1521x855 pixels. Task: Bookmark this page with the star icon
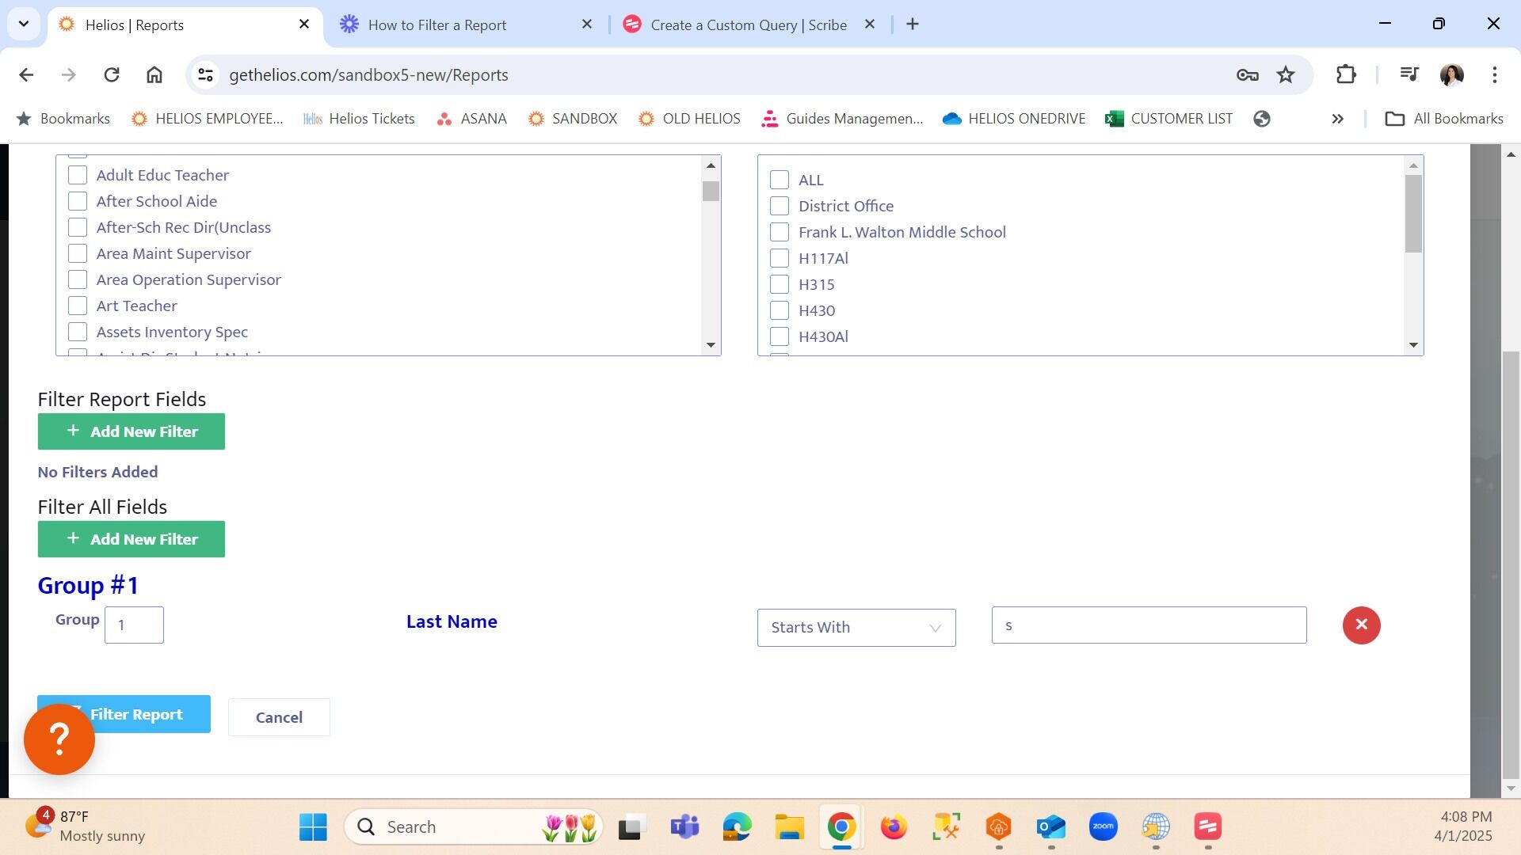[1285, 74]
